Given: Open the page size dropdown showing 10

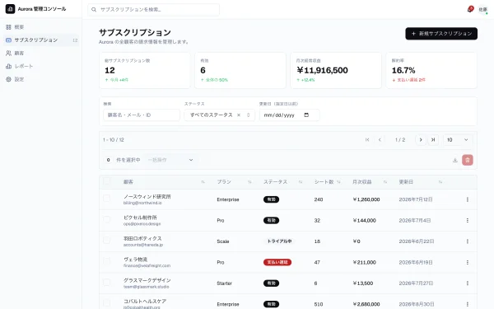Looking at the screenshot, I should tap(458, 140).
